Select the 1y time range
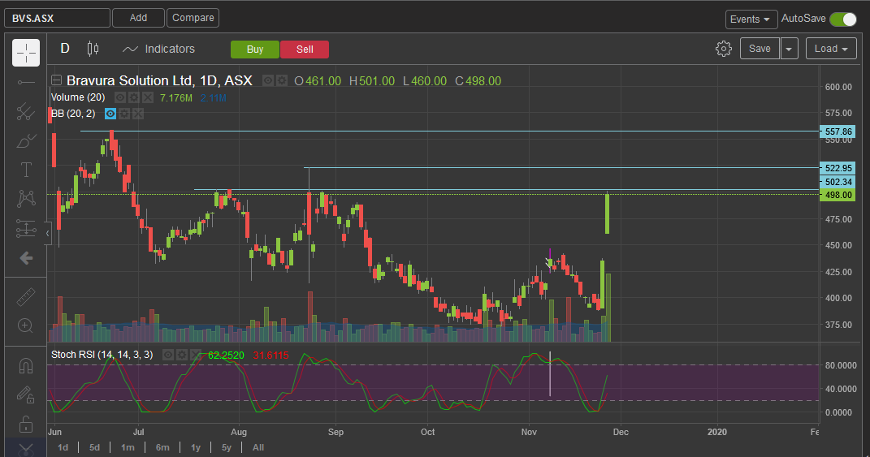 [x=195, y=447]
